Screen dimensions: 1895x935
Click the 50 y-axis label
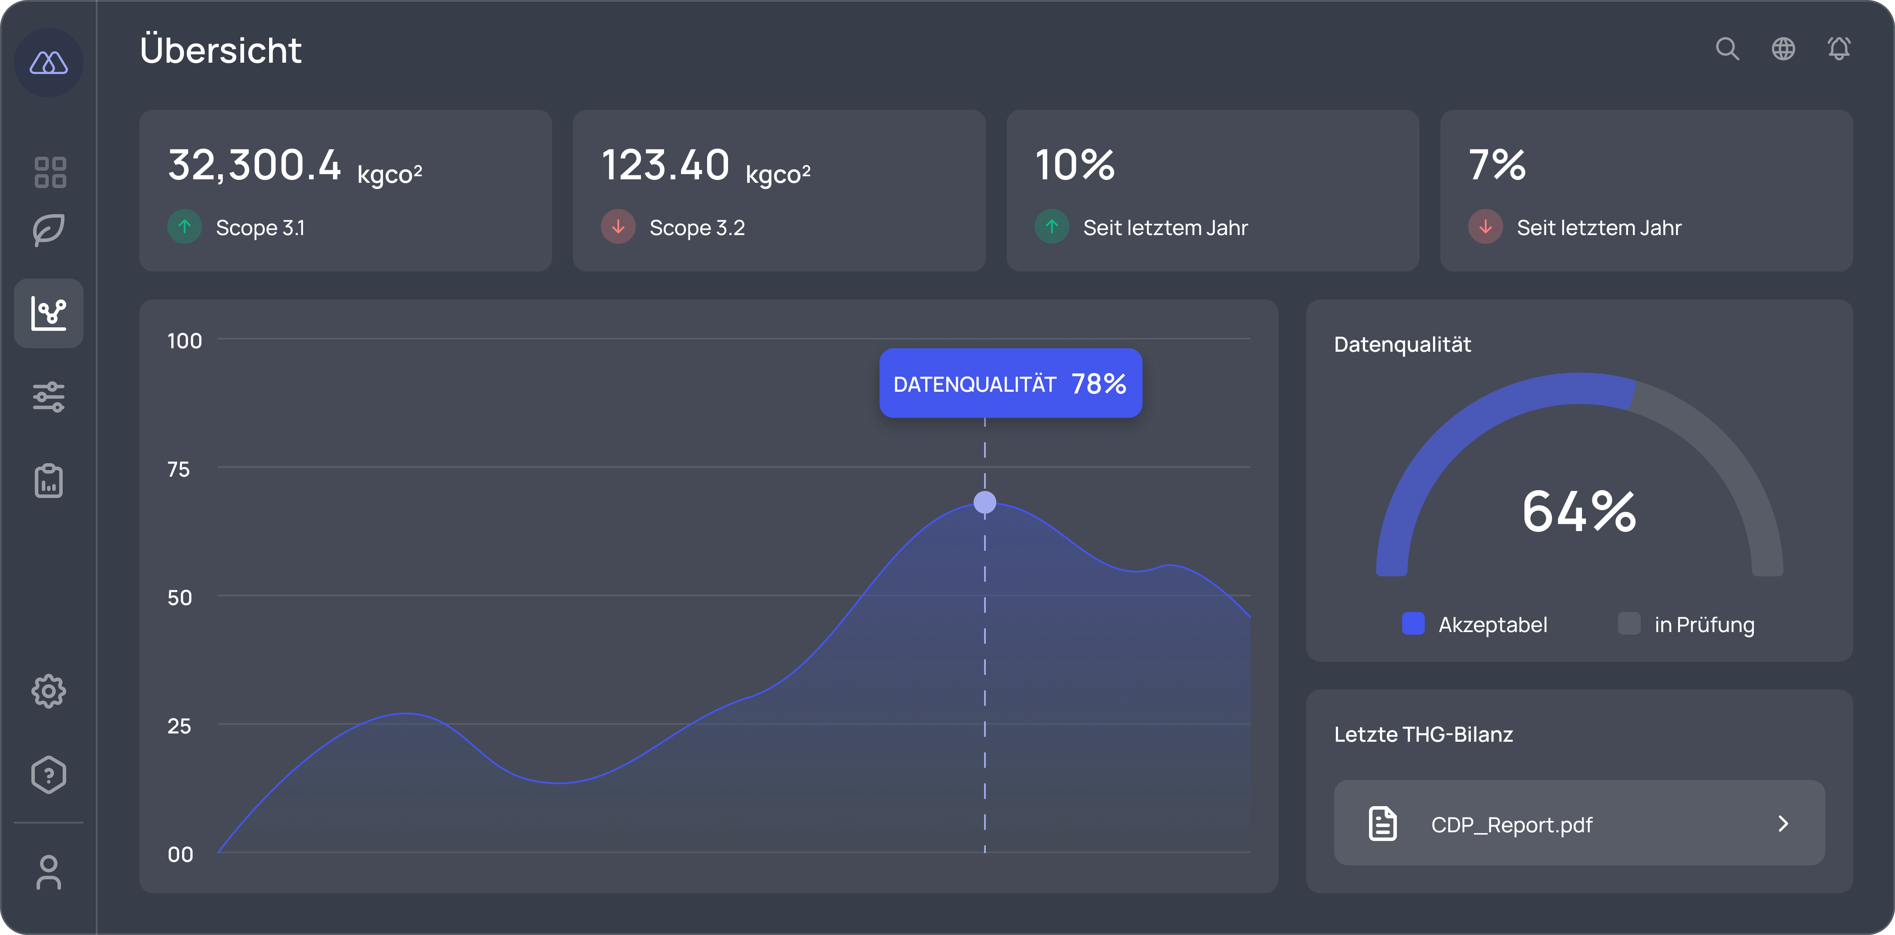[x=179, y=597]
